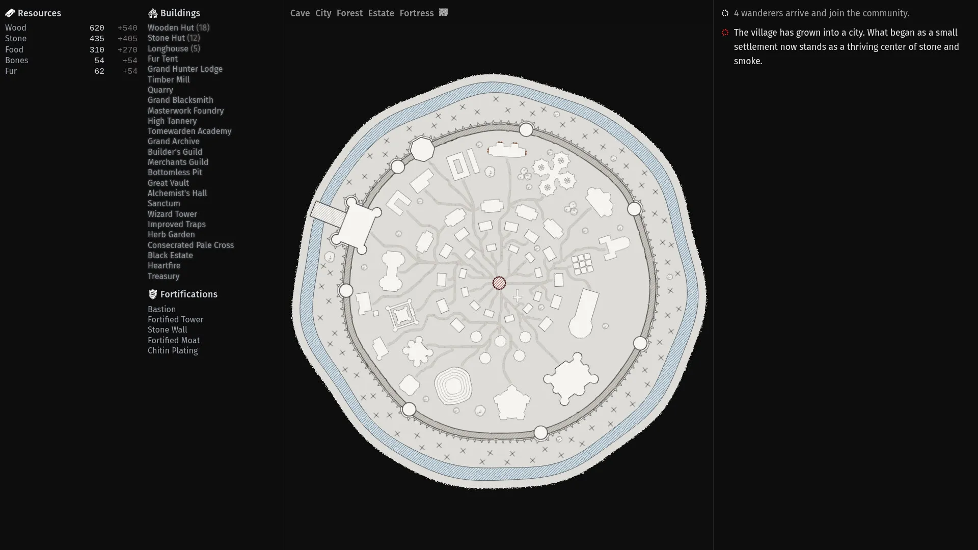Select Fortified Tower
978x550 pixels.
[x=175, y=319]
